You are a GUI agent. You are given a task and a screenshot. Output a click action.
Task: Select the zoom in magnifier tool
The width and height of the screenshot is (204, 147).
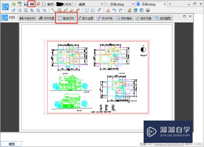click(32, 10)
